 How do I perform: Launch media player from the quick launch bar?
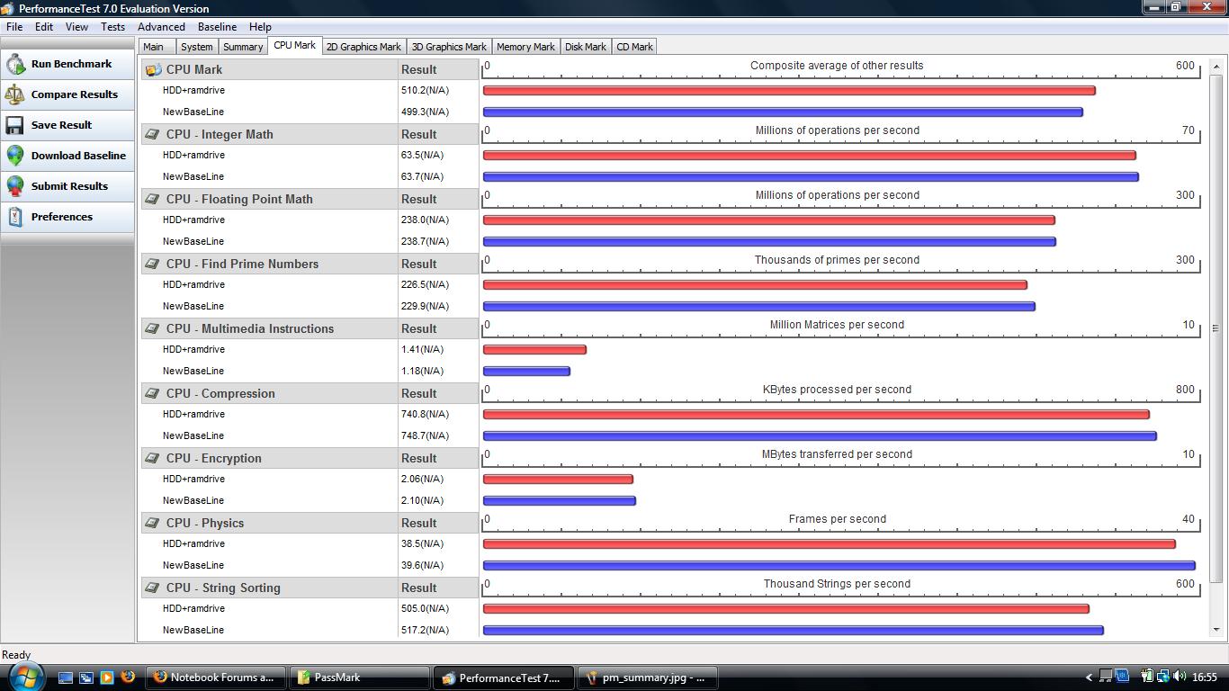click(107, 678)
